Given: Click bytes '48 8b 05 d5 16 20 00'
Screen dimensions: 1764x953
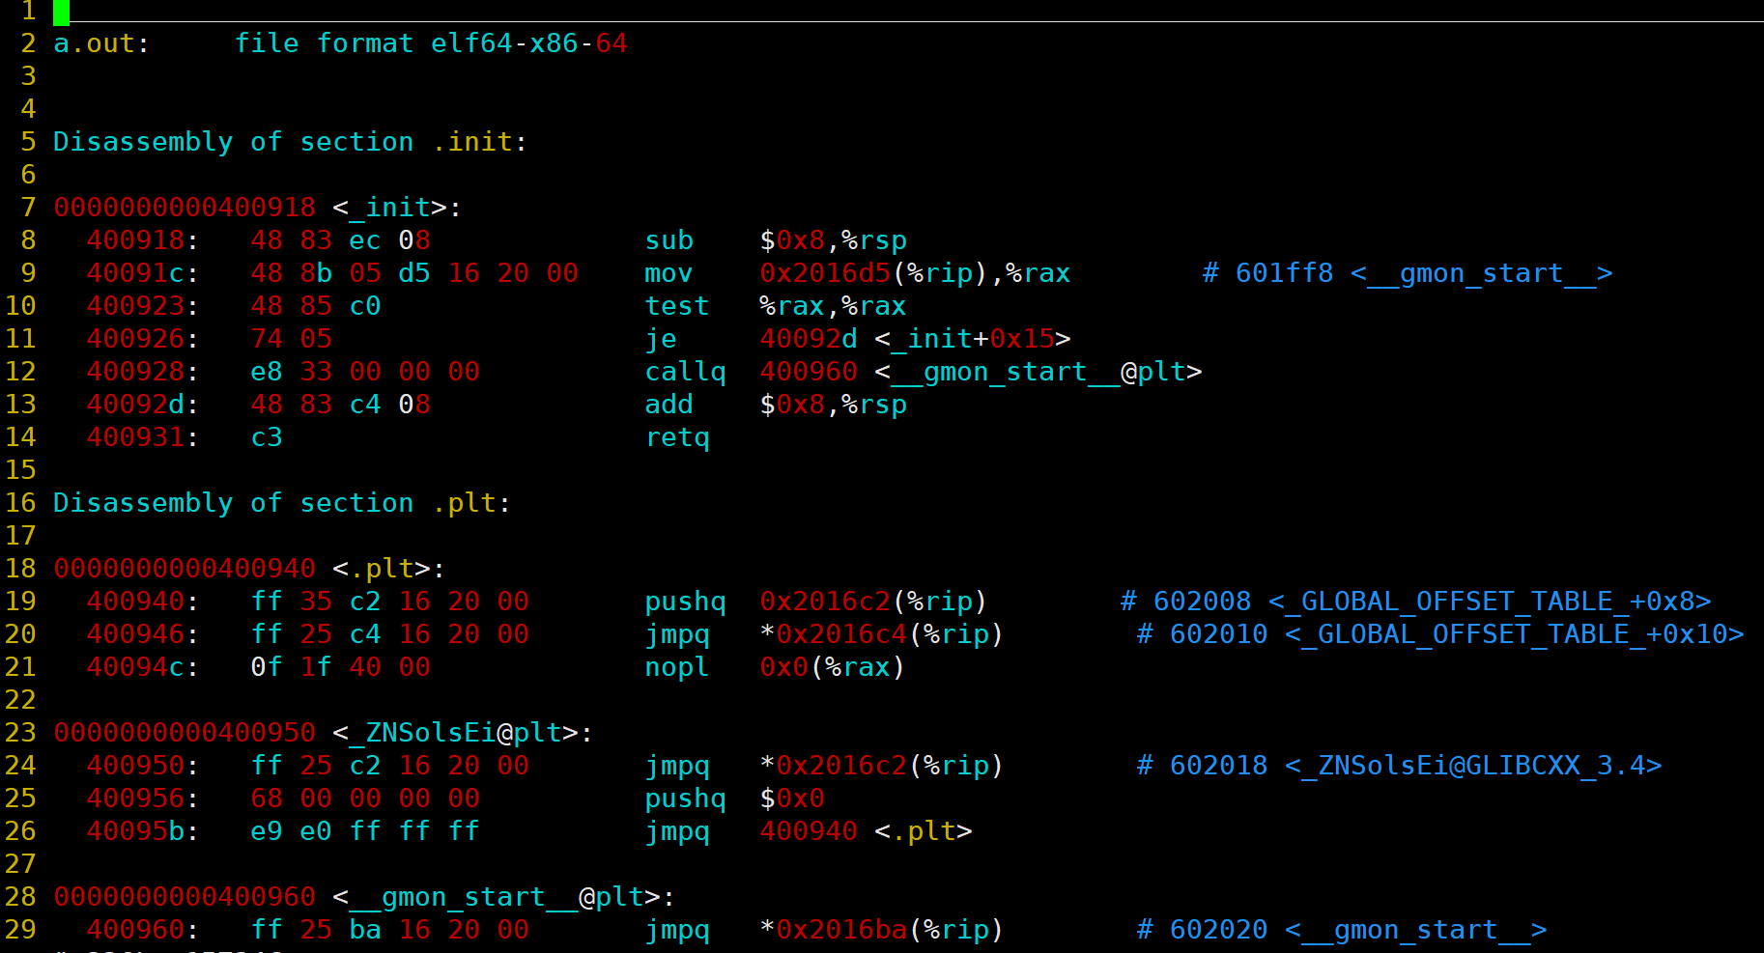Looking at the screenshot, I should pos(414,273).
